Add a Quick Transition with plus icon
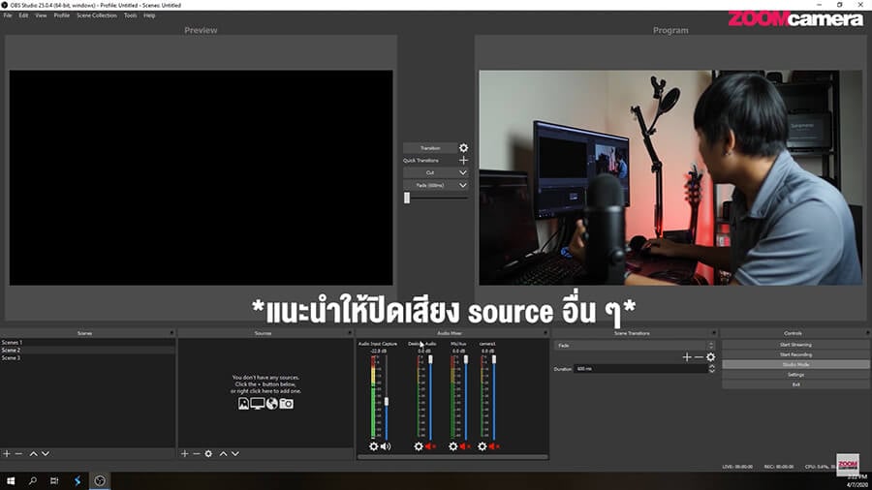 click(464, 161)
